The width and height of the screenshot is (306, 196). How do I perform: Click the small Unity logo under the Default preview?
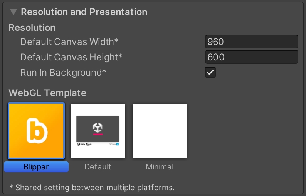[x=79, y=145]
